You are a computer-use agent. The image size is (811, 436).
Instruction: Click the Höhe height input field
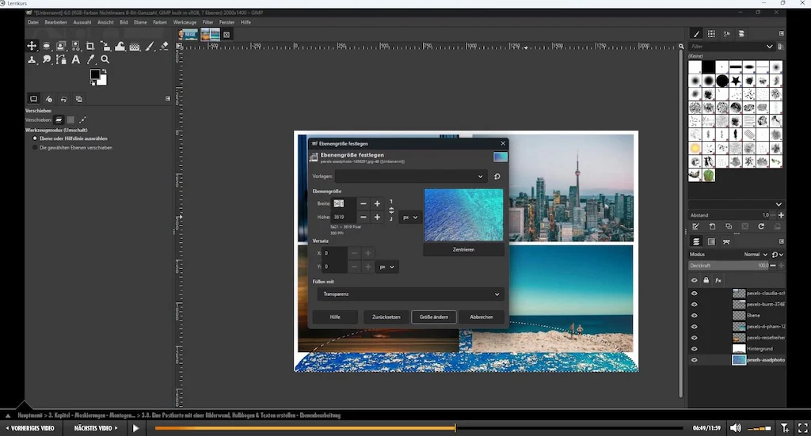click(344, 217)
